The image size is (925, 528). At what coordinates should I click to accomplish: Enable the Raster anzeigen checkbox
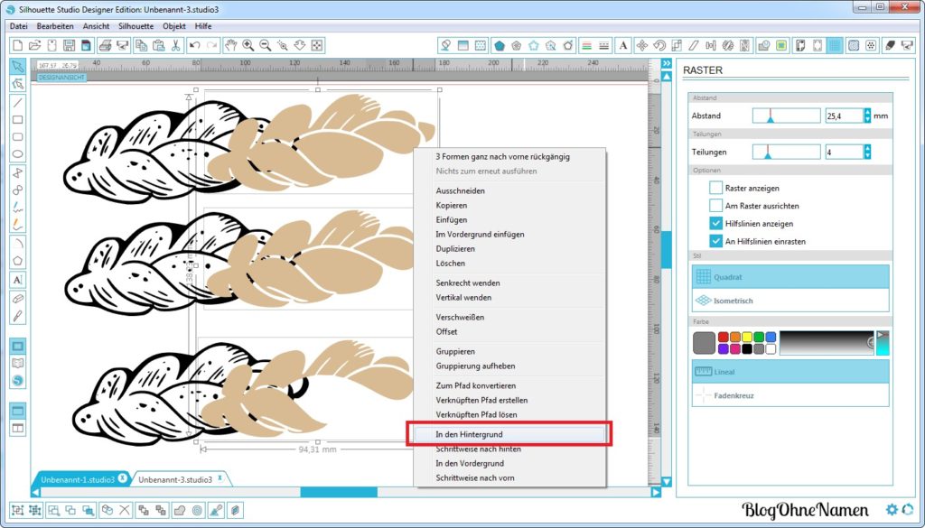716,187
